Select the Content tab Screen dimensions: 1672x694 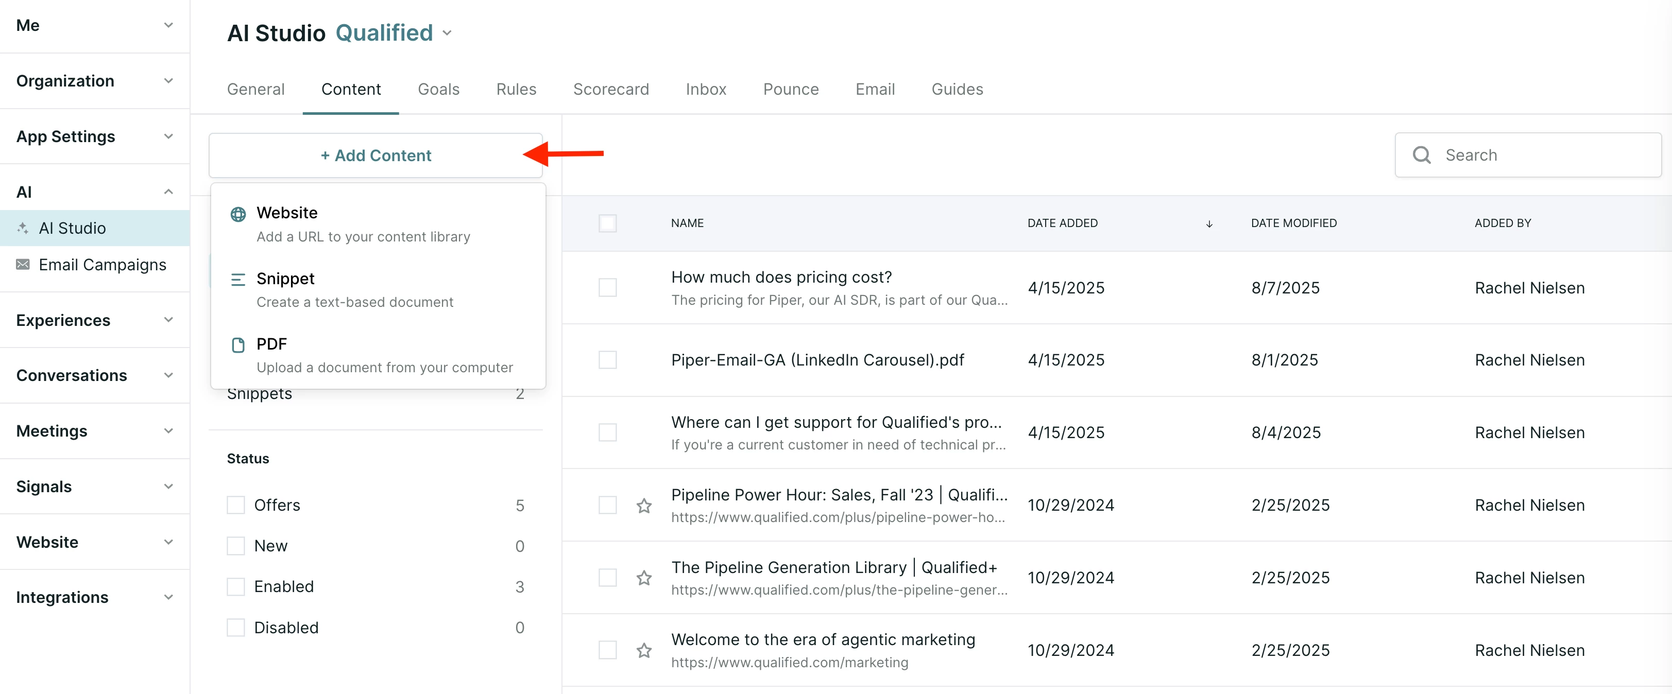pyautogui.click(x=351, y=90)
